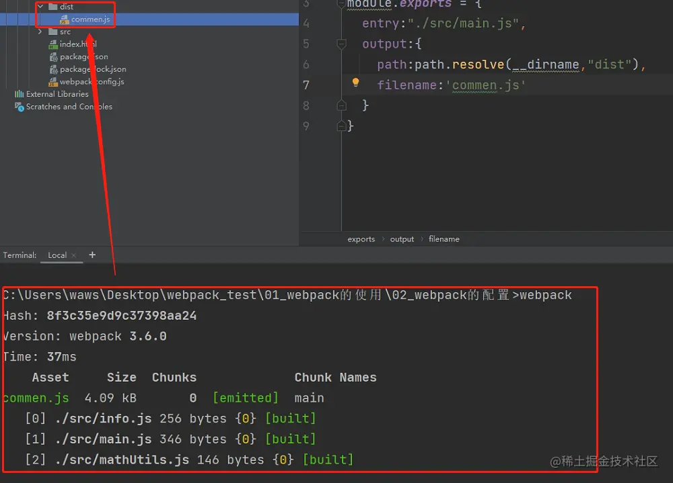Click the External Libraries bars icon

(x=20, y=94)
